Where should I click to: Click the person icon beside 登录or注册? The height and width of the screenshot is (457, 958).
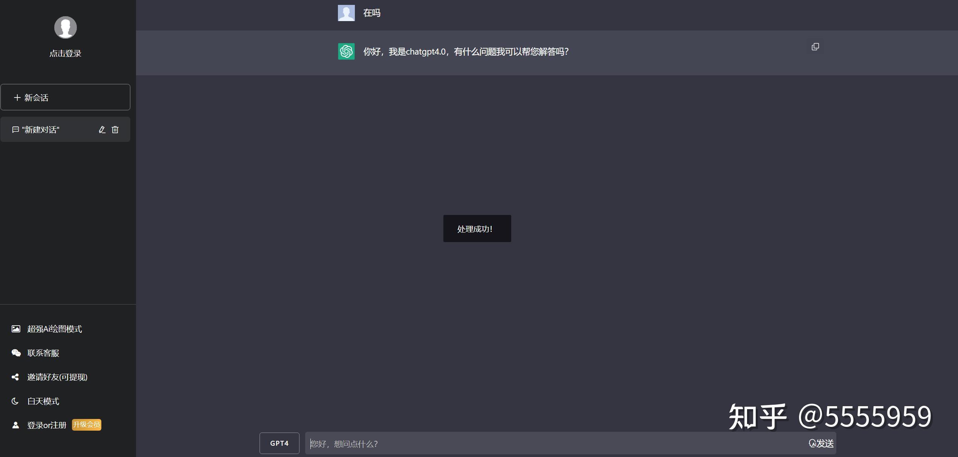point(15,425)
